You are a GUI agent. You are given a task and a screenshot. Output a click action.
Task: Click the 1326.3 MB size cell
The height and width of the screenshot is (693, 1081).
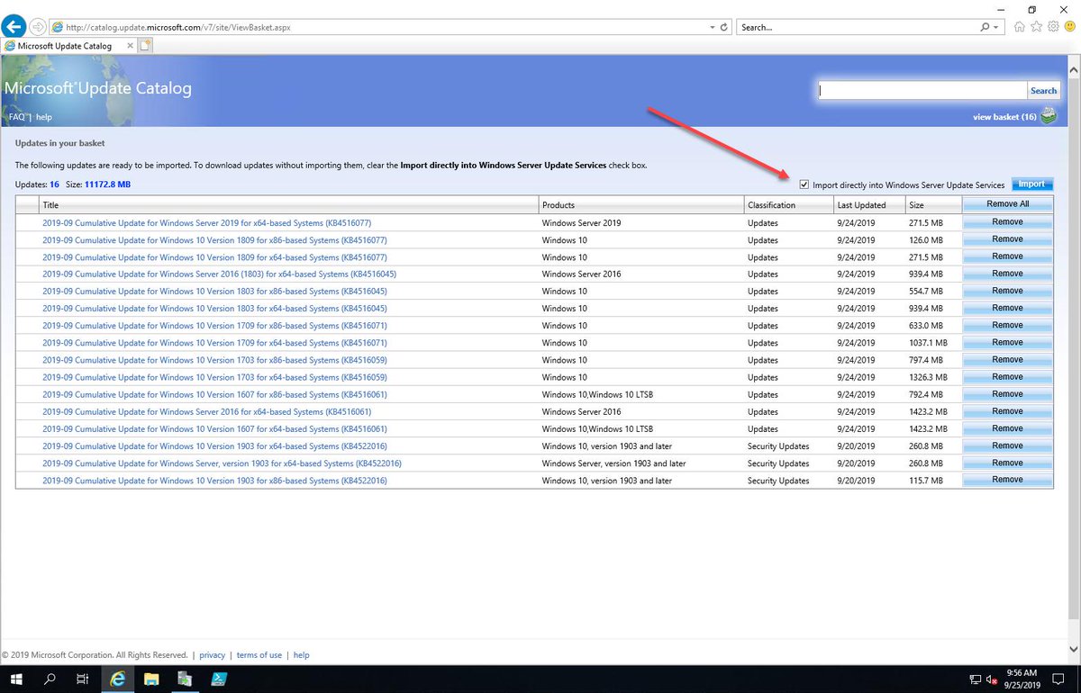coord(928,377)
